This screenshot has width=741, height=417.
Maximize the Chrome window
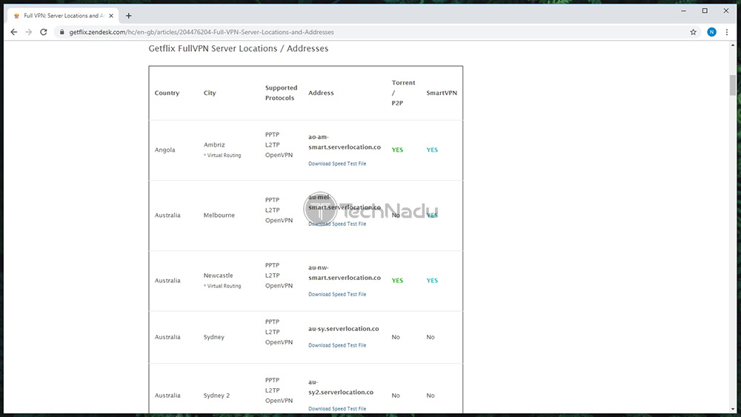705,11
